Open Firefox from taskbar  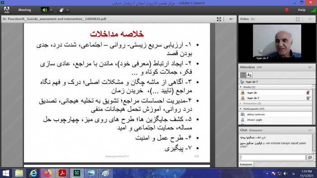pos(48,173)
